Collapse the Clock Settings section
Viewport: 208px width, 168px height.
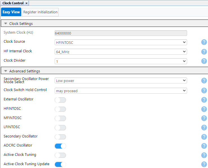(6, 23)
